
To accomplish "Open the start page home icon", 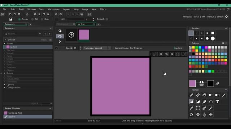I will click(3, 14).
